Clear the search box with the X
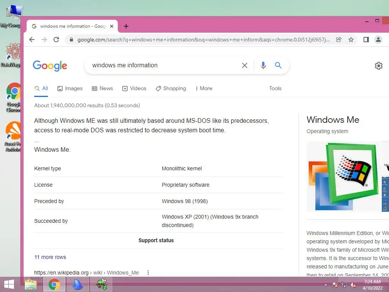This screenshot has height=292, width=389. point(245,65)
